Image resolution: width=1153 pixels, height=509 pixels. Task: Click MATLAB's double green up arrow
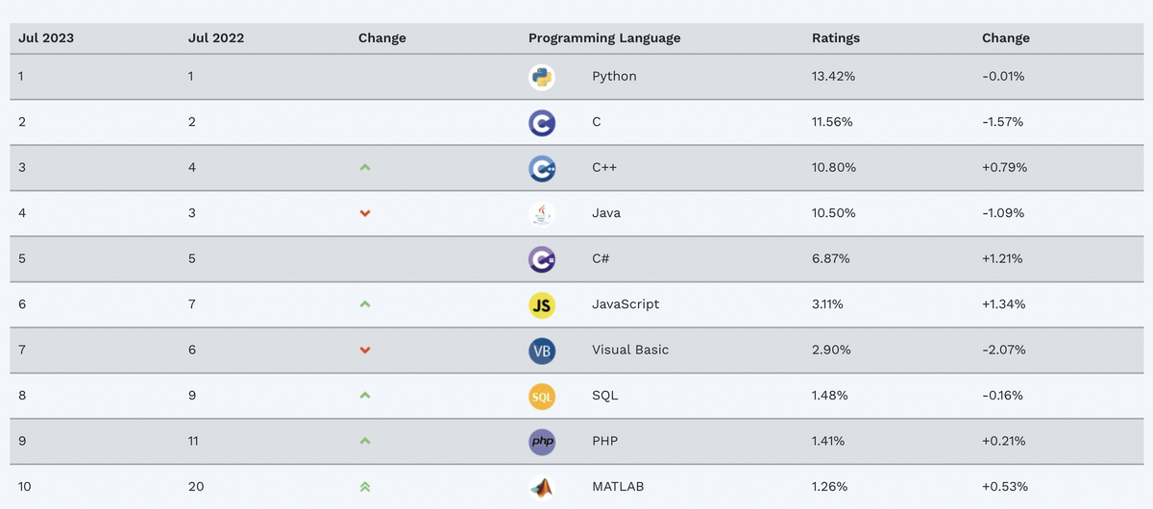[365, 487]
